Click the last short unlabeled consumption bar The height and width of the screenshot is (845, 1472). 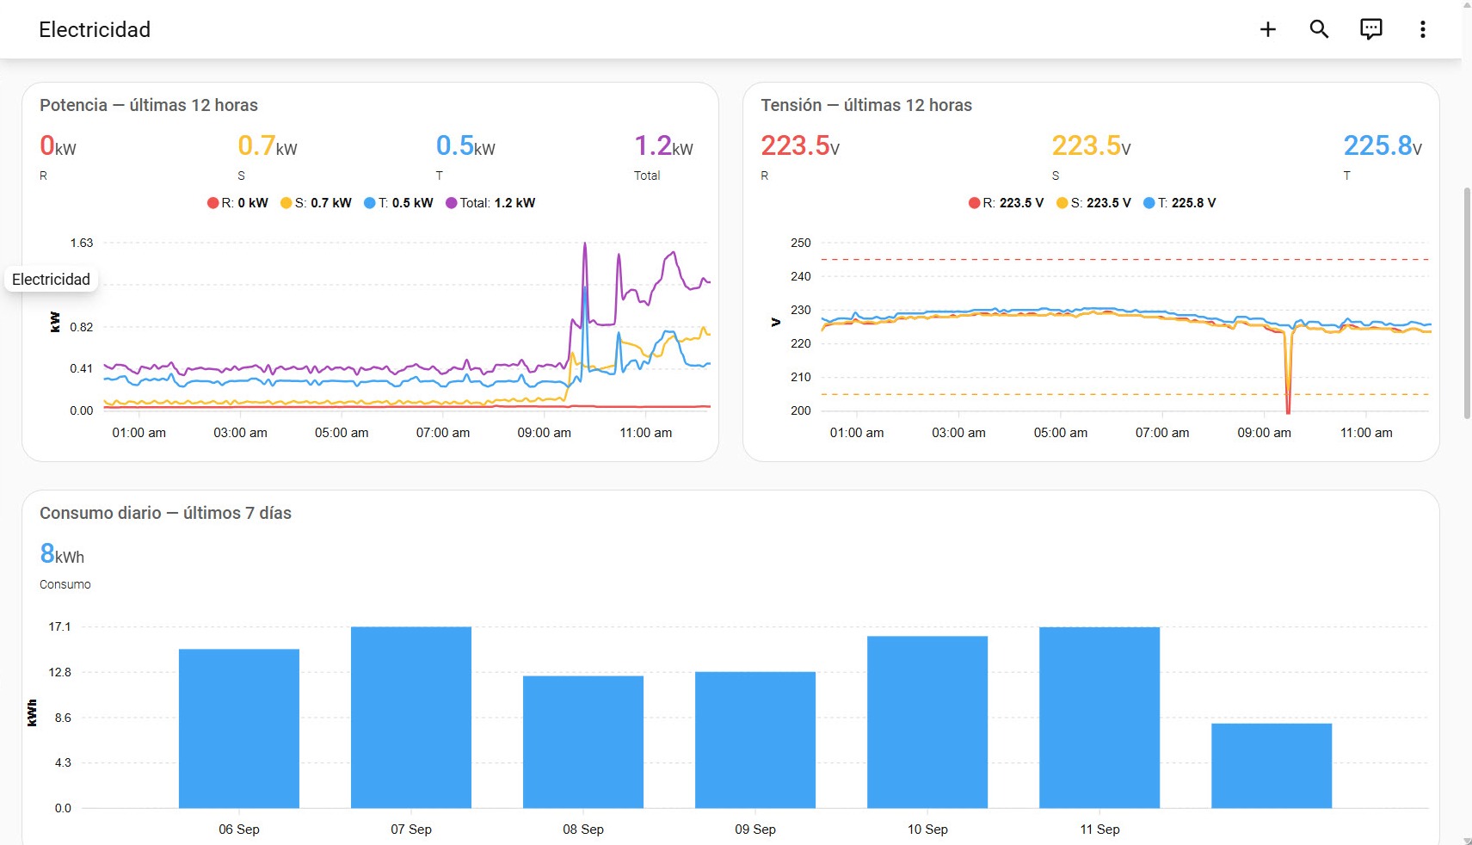[x=1272, y=766]
